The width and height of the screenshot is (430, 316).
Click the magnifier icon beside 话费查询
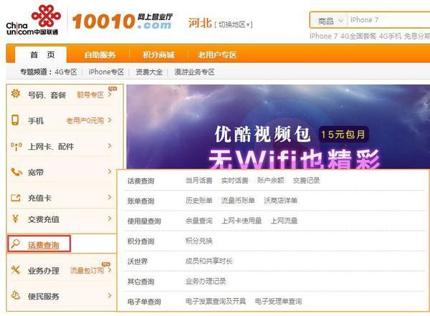click(x=15, y=244)
